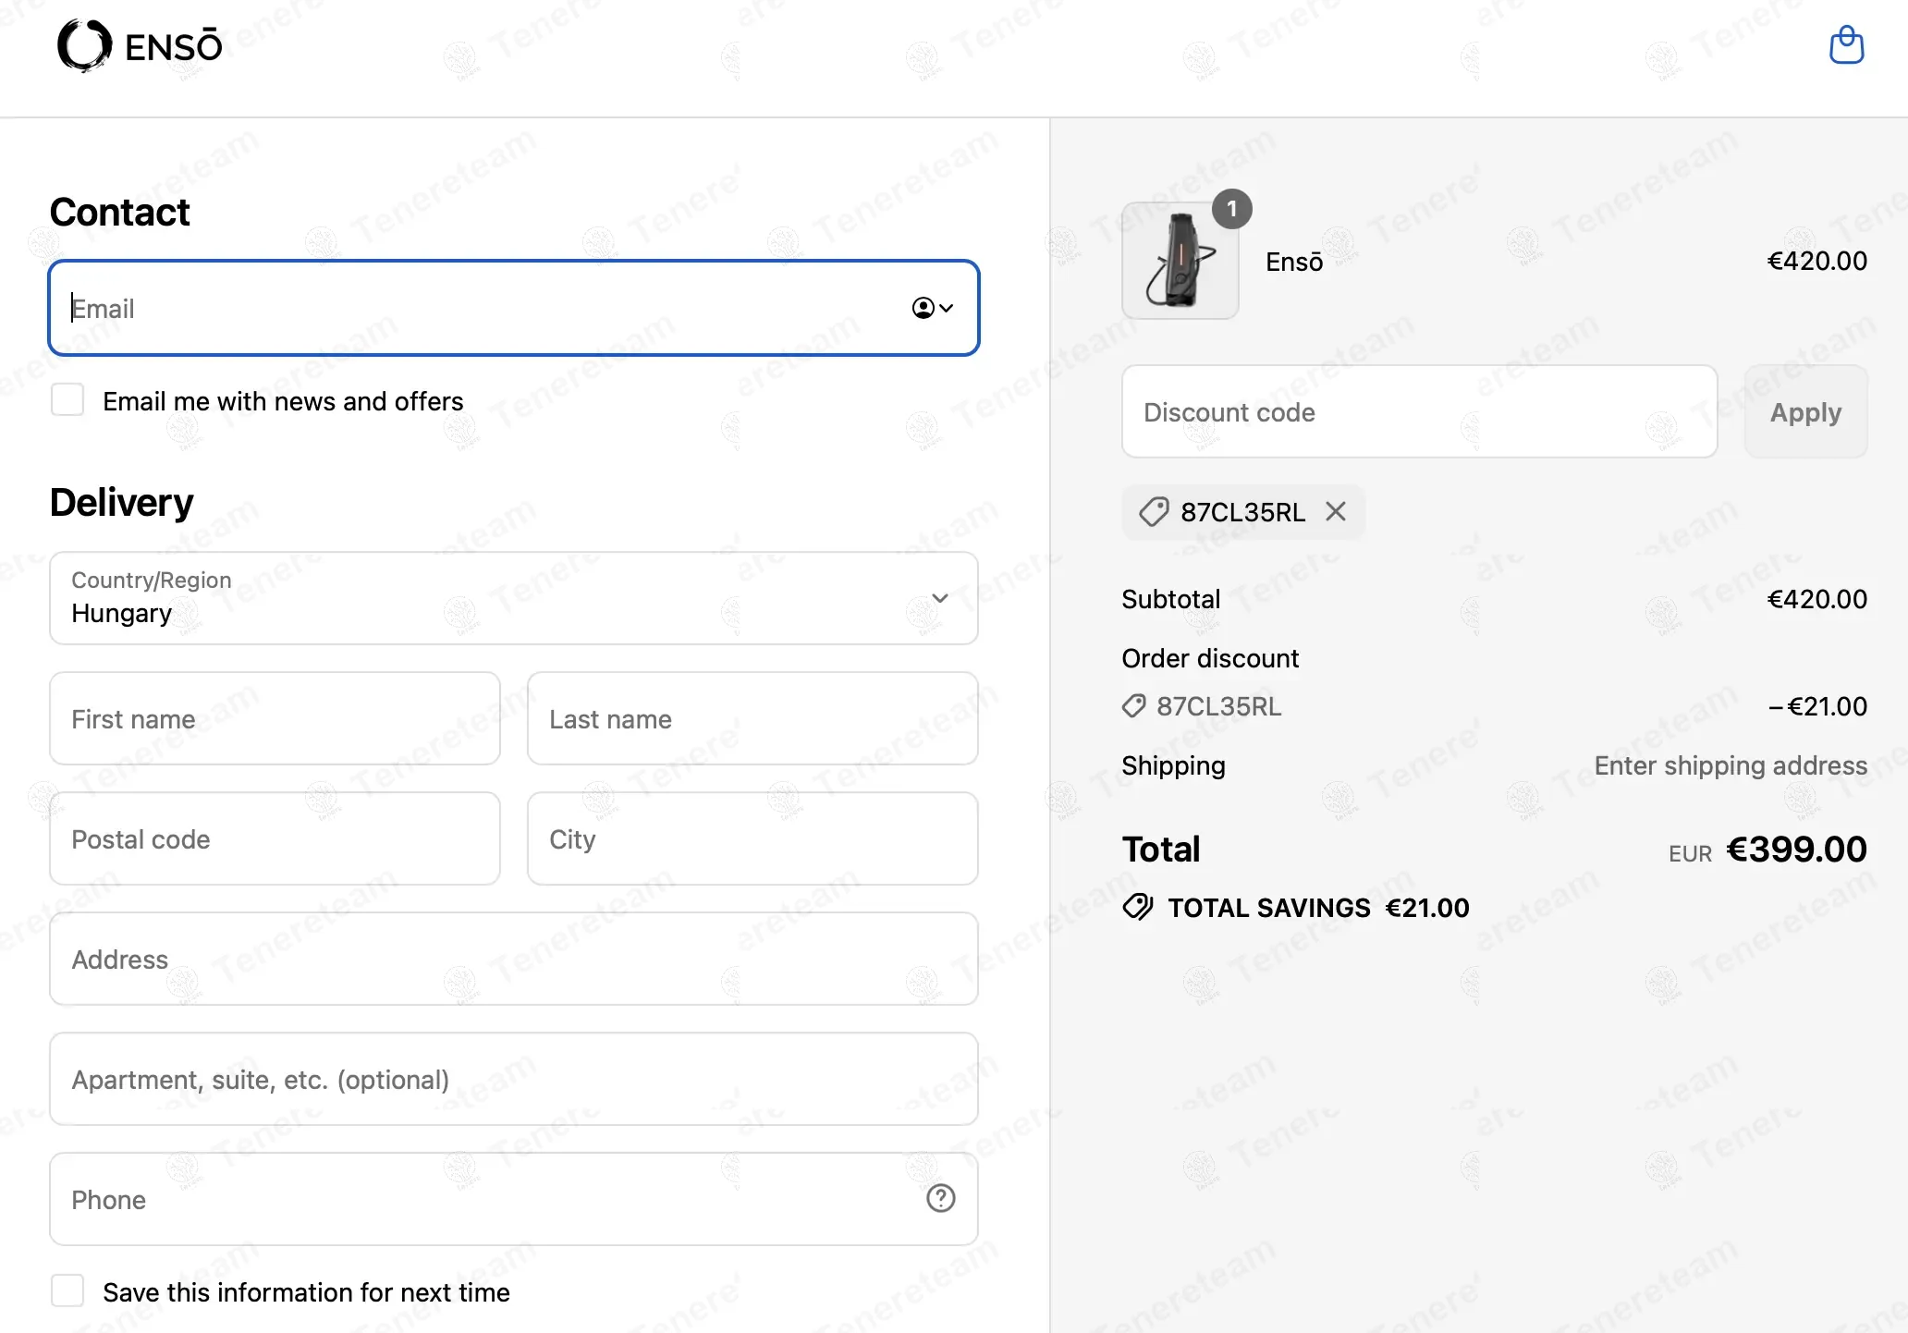The height and width of the screenshot is (1333, 1908).
Task: Click the tag icon in discount chip
Action: (1153, 511)
